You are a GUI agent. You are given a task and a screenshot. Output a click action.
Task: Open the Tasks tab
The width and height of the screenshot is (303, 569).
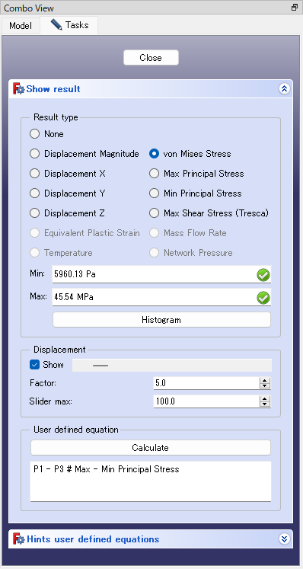tap(69, 25)
